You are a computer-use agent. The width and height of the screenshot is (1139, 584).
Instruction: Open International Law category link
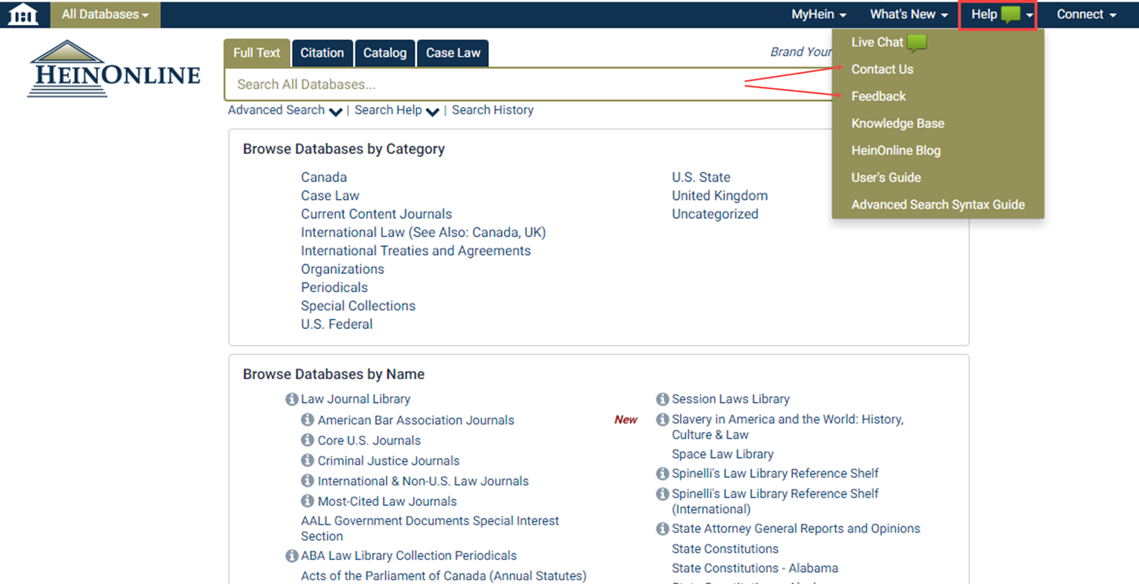pos(423,233)
